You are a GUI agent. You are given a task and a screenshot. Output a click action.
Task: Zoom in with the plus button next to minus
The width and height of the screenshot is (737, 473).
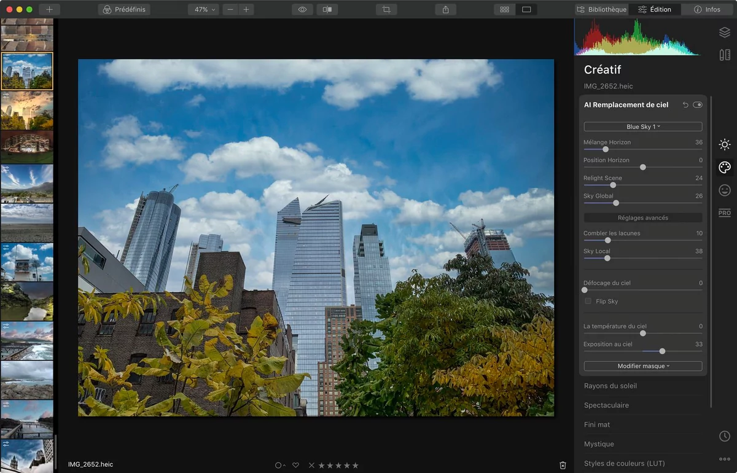pyautogui.click(x=246, y=10)
